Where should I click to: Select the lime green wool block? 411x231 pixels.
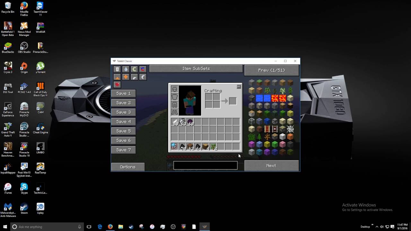(x=275, y=144)
